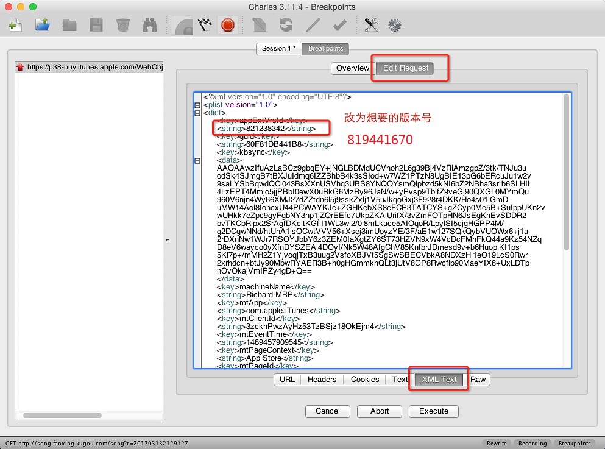Show the Text view tab
This screenshot has height=449, width=605.
point(400,380)
